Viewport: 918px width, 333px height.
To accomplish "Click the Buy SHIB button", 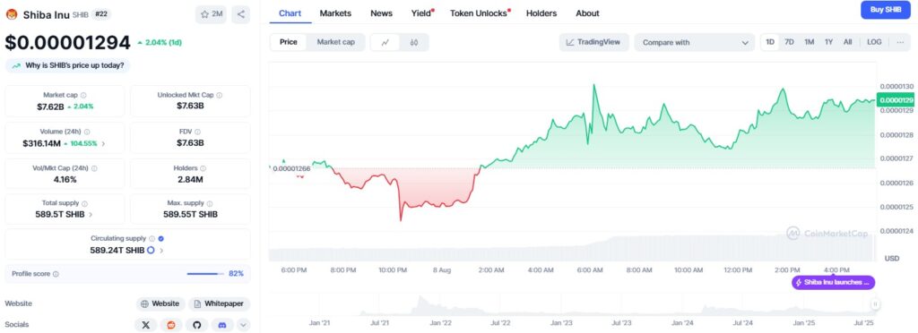I will click(885, 9).
